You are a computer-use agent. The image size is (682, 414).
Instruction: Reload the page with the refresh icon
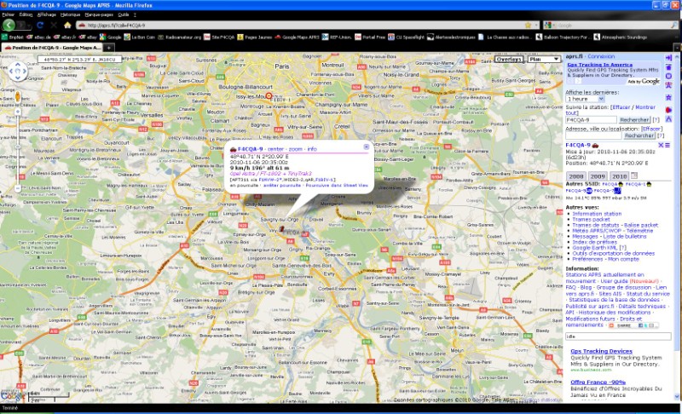click(x=40, y=26)
